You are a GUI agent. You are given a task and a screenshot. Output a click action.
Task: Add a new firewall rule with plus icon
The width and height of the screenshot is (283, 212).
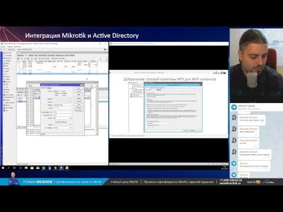[18, 58]
